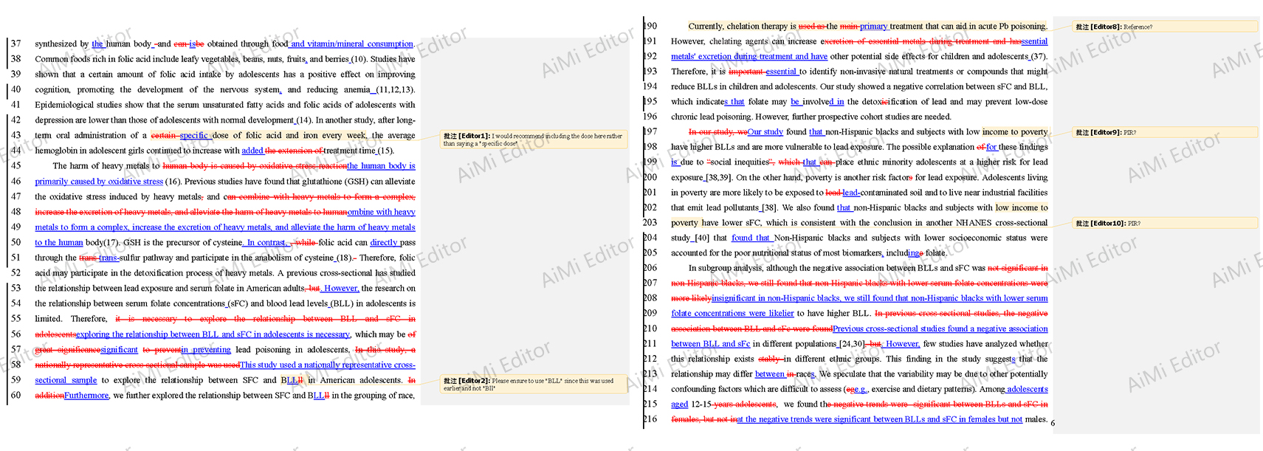The height and width of the screenshot is (451, 1263).
Task: Click the inserted word "aged" on line 215
Action: 679,404
